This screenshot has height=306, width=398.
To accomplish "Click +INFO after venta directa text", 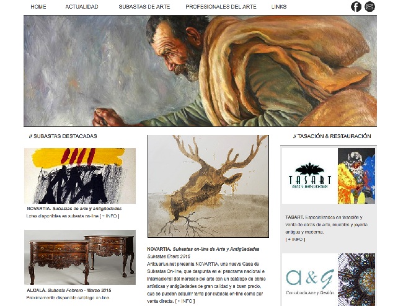I will coord(185,301).
